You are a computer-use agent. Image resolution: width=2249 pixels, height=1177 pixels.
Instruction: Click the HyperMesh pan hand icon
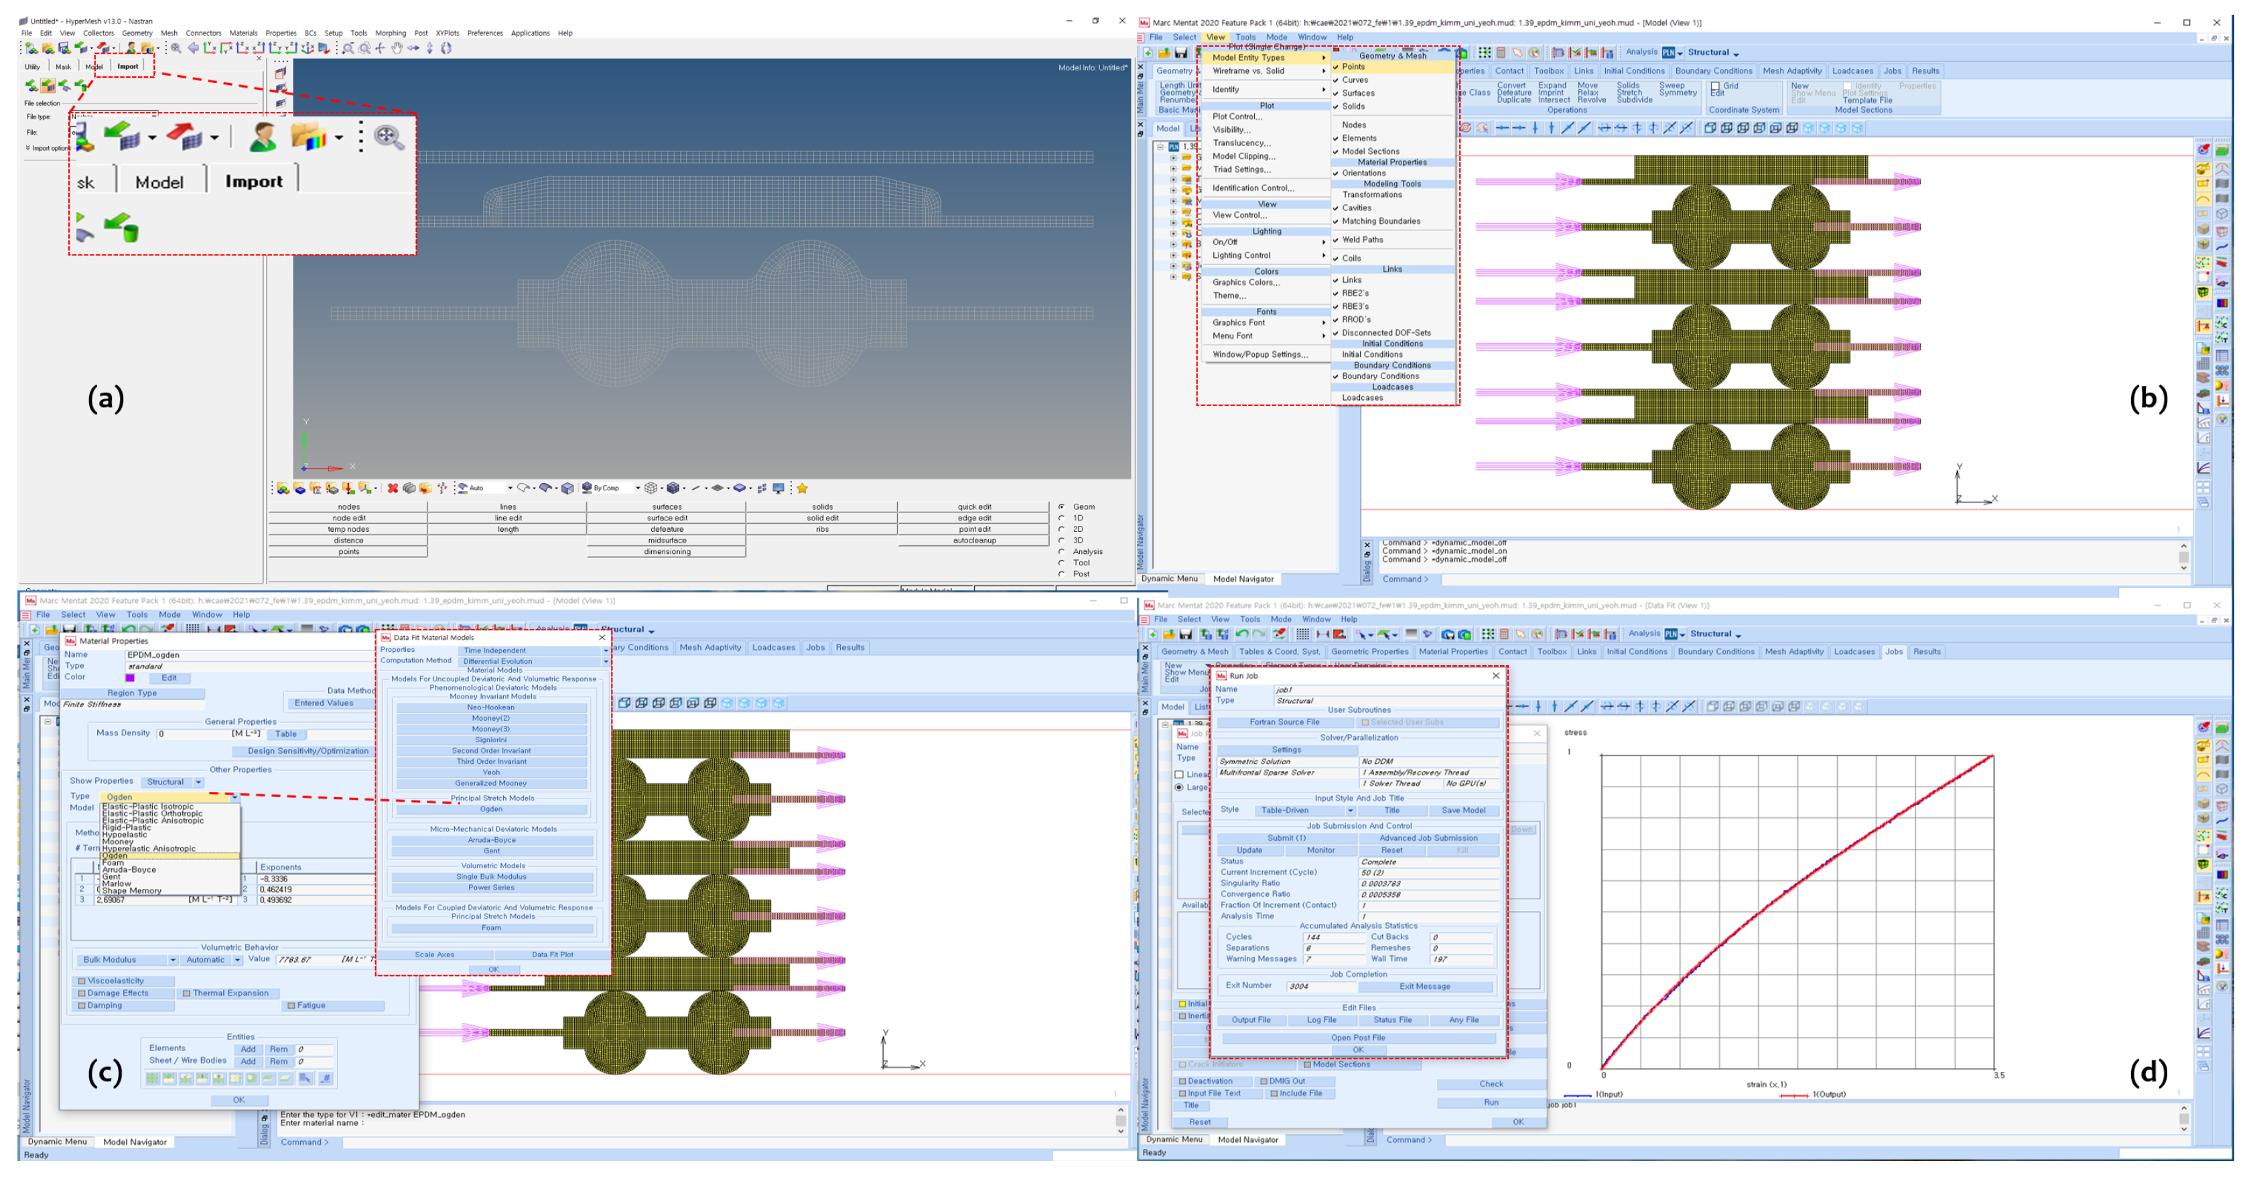click(x=397, y=48)
